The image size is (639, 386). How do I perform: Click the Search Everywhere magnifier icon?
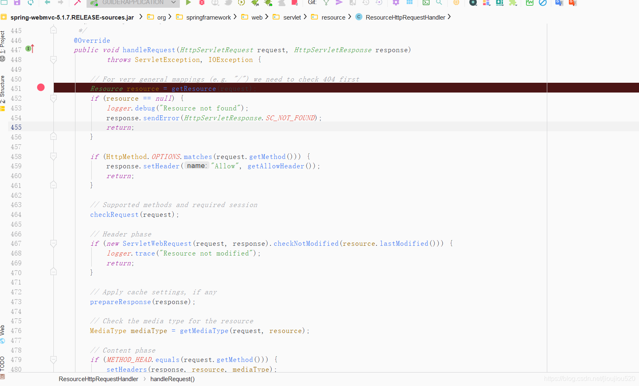pyautogui.click(x=439, y=2)
